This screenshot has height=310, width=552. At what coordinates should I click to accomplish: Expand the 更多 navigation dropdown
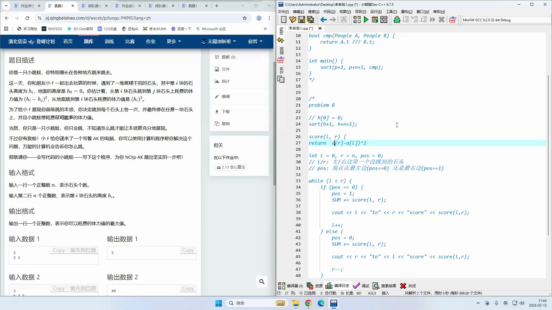[x=174, y=41]
